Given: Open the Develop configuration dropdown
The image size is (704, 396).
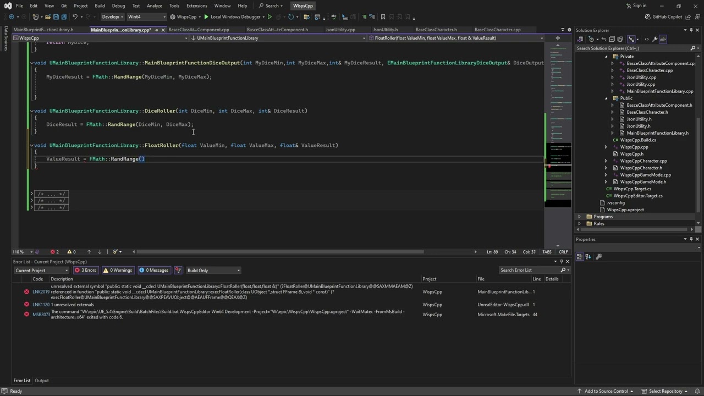Looking at the screenshot, I should click(112, 17).
